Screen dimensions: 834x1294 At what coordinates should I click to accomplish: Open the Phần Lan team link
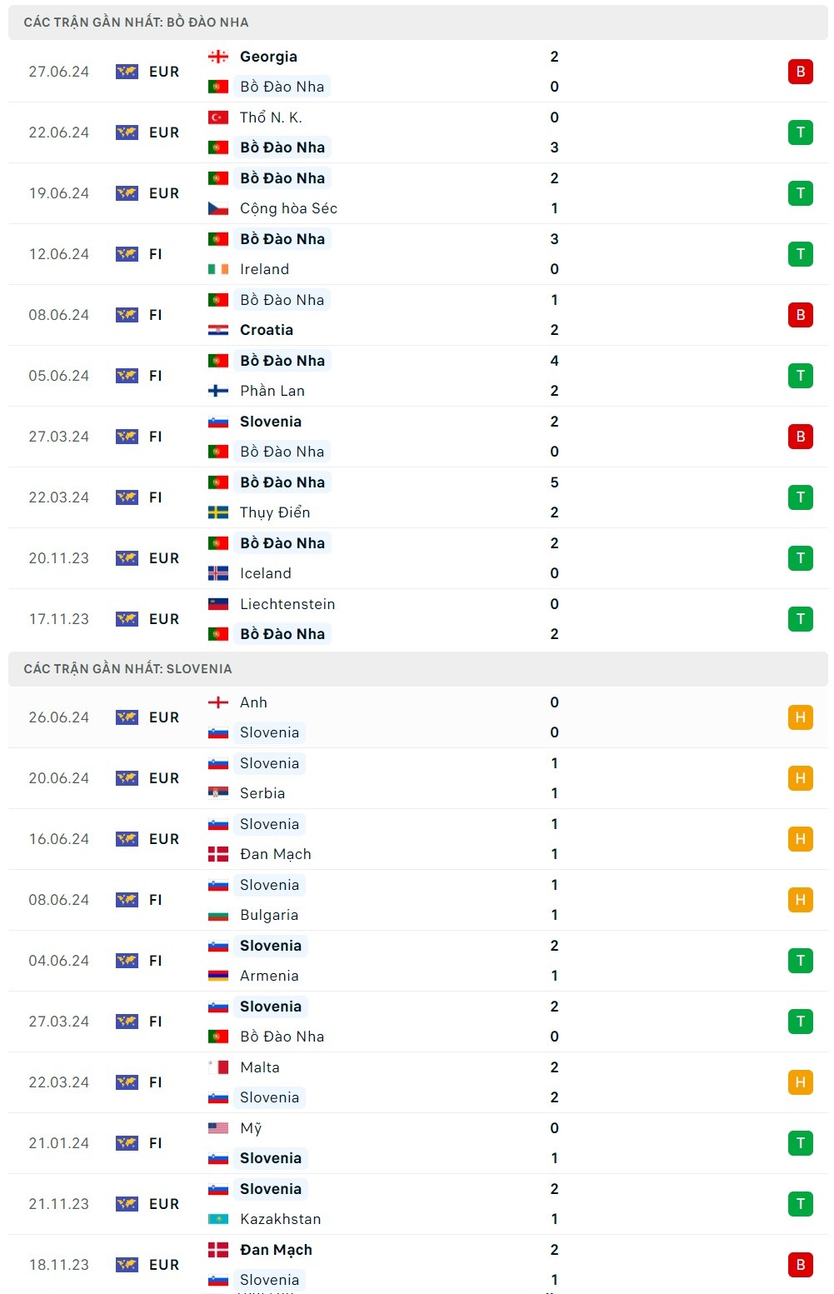[x=272, y=391]
